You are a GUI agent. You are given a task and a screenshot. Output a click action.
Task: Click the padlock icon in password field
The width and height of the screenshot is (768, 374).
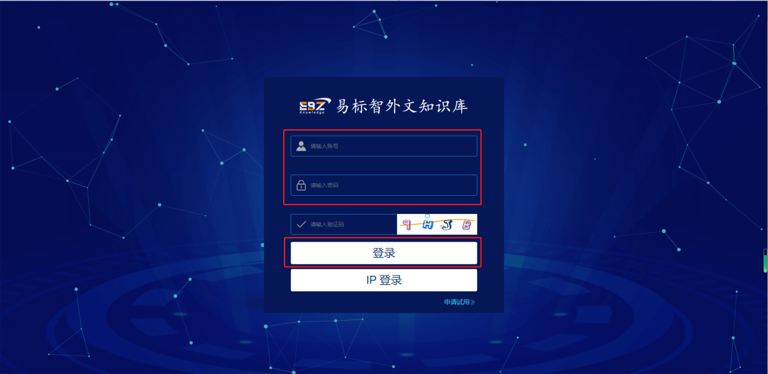pos(301,185)
